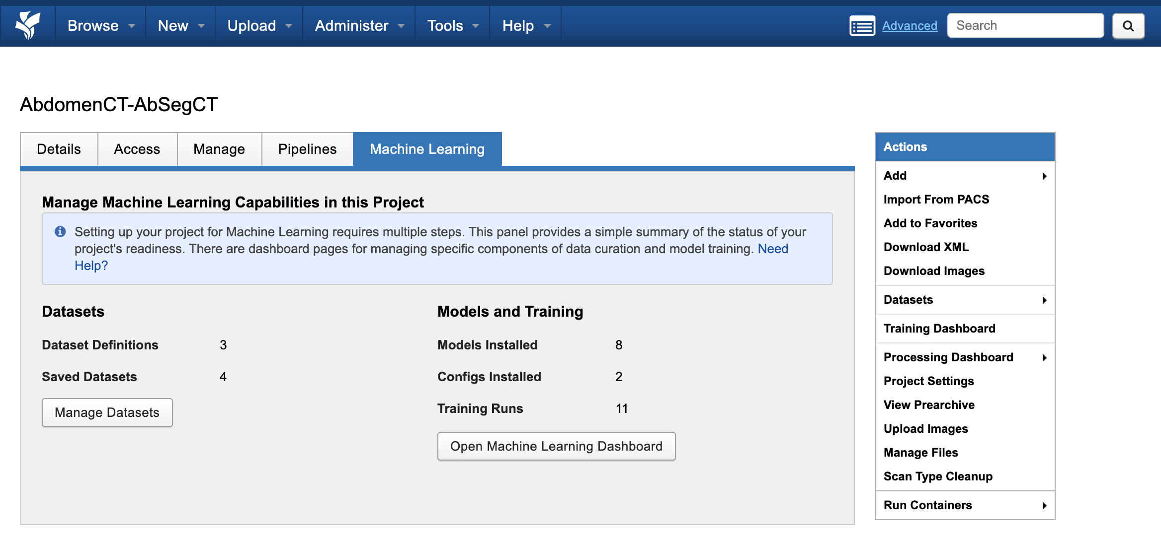The image size is (1161, 539).
Task: Expand the Add submenu arrow
Action: coord(1044,176)
